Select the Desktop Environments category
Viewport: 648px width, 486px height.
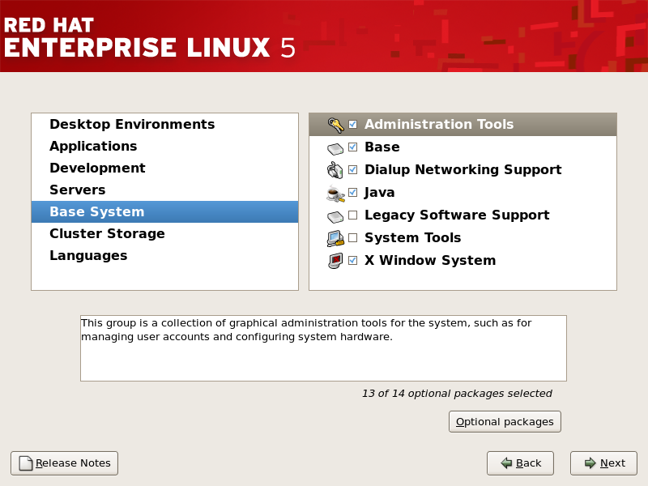pos(131,124)
